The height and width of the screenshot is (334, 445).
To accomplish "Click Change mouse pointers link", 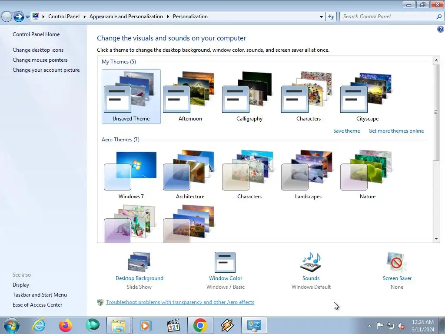I will click(x=40, y=60).
